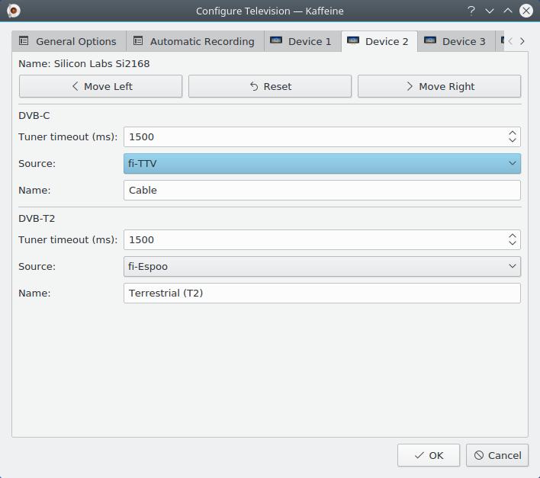
Task: Click the Device 1 monitor icon
Action: (276, 40)
